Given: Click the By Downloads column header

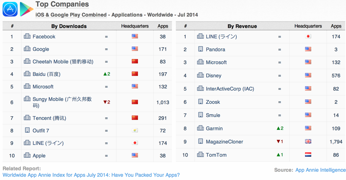Looking at the screenshot, I should pyautogui.click(x=69, y=26).
